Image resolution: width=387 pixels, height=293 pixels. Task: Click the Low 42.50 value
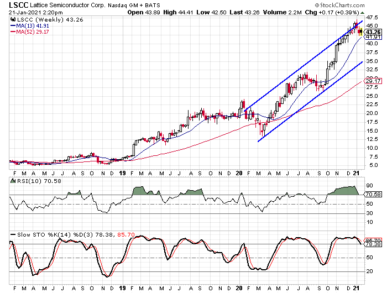(x=211, y=12)
